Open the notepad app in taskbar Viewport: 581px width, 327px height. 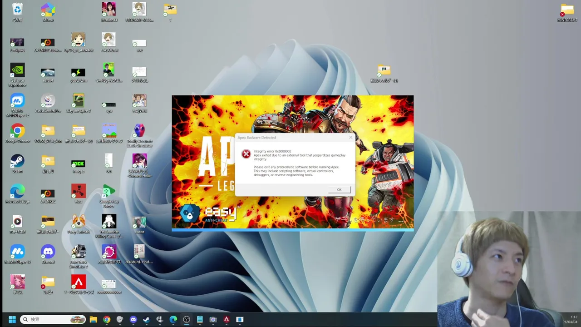click(200, 319)
